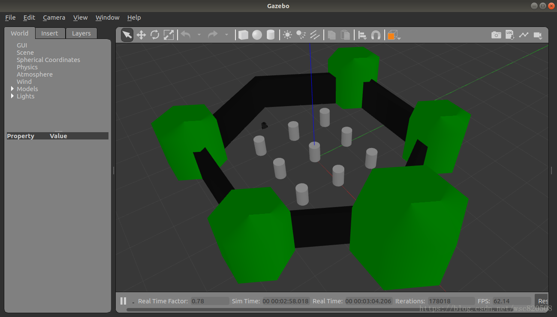
Task: Click the Real Time value field
Action: tap(369, 301)
